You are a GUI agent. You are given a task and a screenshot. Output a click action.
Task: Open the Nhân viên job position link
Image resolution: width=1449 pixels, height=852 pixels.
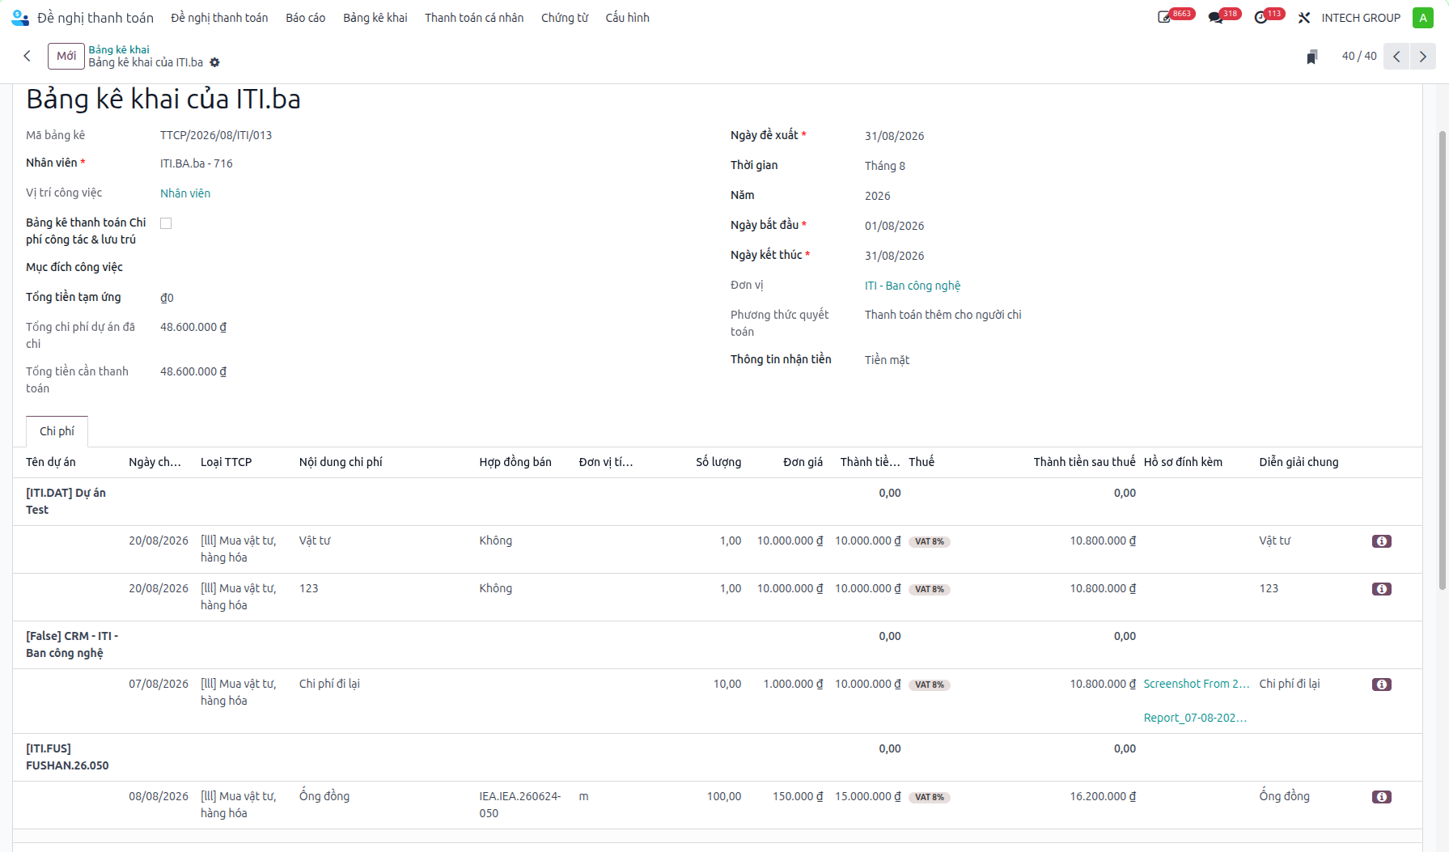(185, 193)
